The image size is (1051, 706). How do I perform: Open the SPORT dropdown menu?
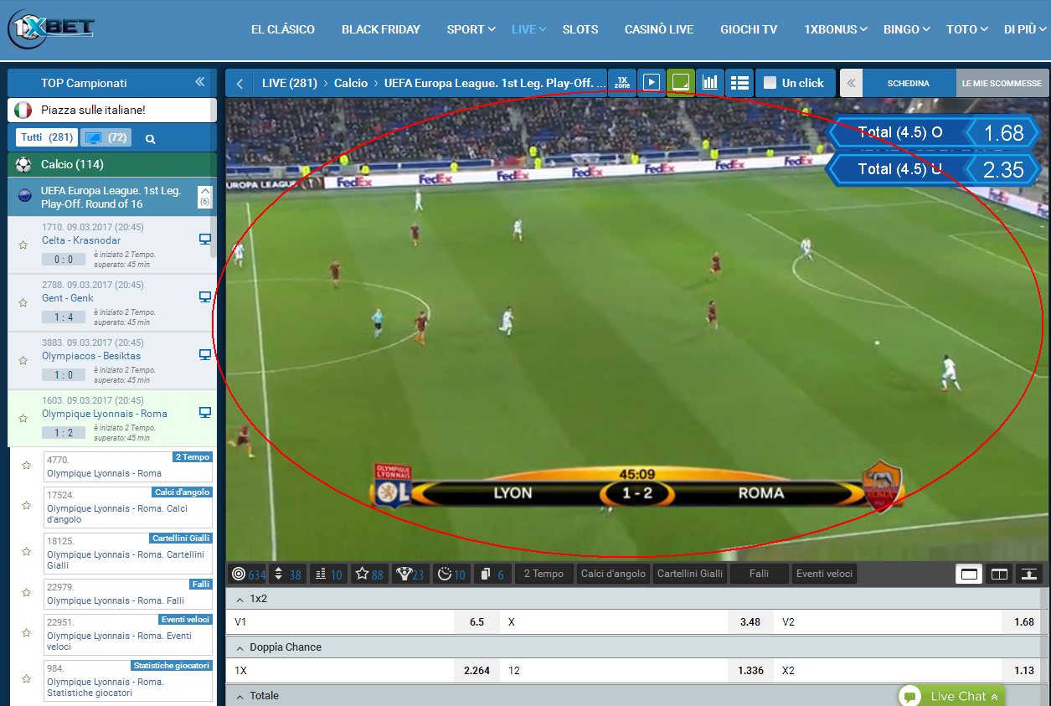pyautogui.click(x=471, y=29)
